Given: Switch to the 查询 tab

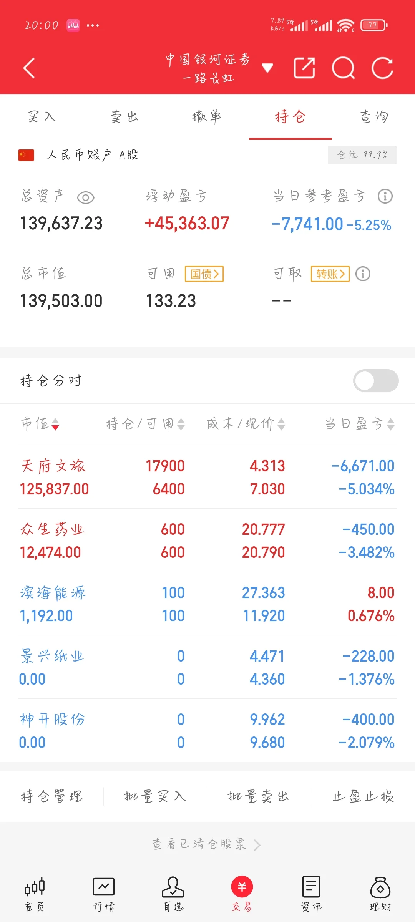Looking at the screenshot, I should click(373, 117).
